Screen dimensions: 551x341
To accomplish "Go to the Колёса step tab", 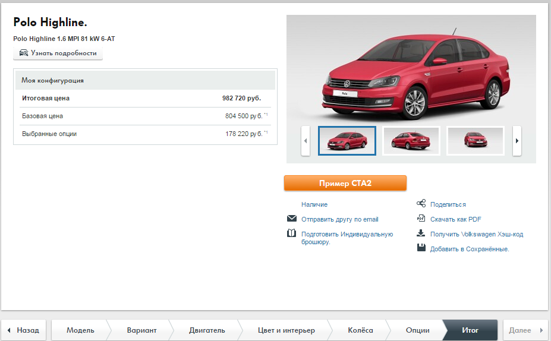I will click(360, 330).
